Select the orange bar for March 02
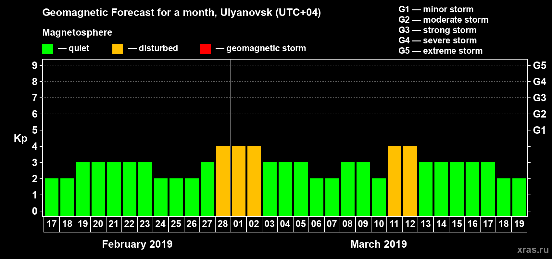 click(x=254, y=181)
